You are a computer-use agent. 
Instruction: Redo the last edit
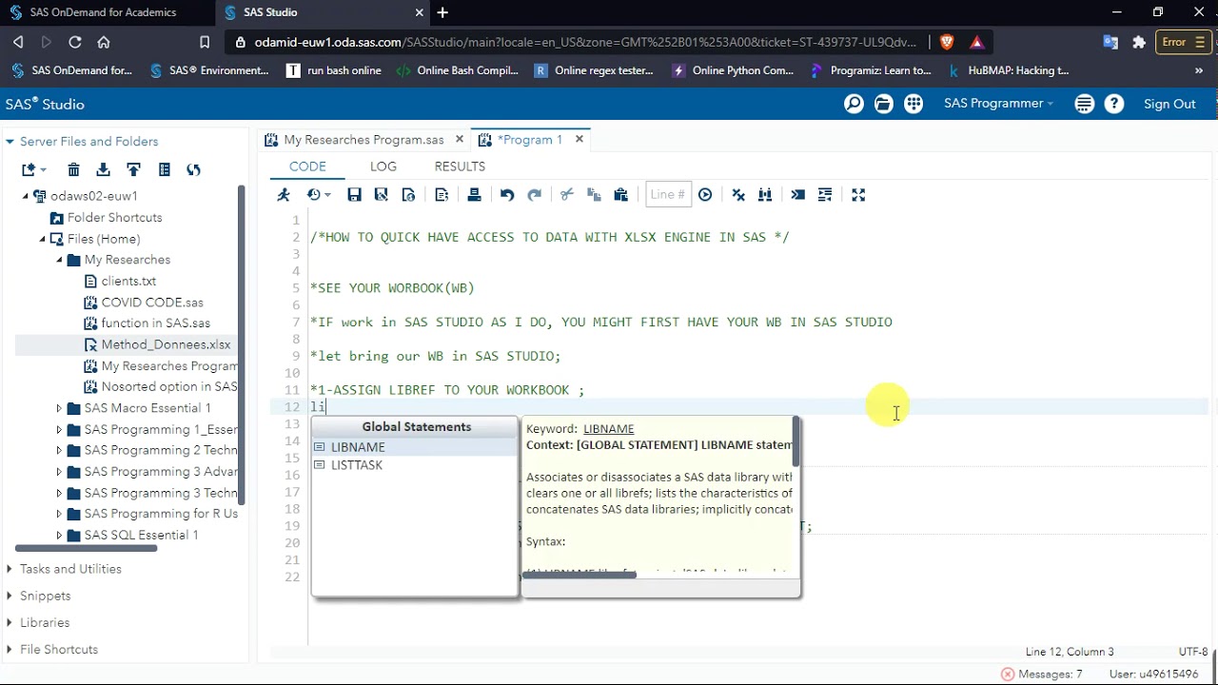pos(535,195)
